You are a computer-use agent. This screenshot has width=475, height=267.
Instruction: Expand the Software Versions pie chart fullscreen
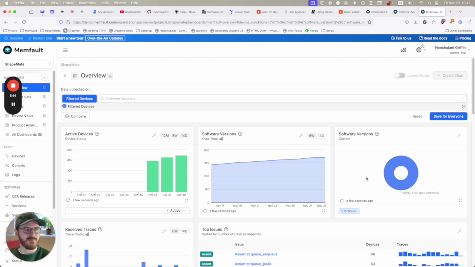point(460,201)
